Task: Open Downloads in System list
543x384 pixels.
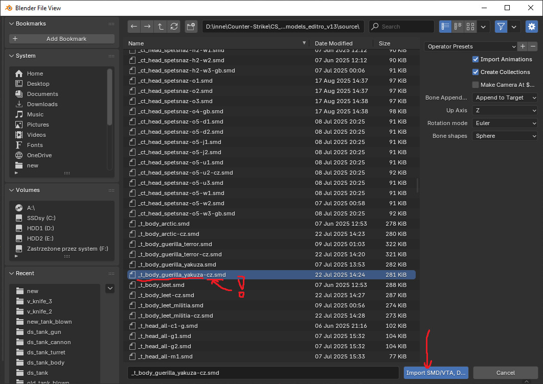Action: coord(42,104)
